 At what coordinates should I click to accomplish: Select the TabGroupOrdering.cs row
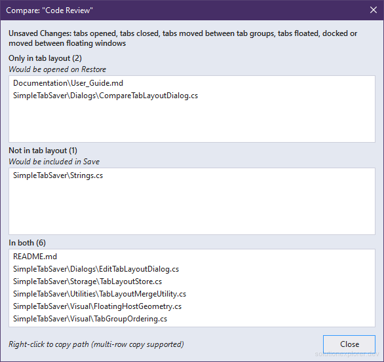(192, 319)
